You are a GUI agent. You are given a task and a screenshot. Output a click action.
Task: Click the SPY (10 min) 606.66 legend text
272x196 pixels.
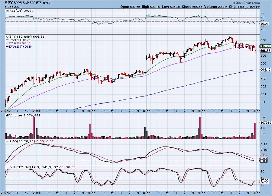point(27,36)
